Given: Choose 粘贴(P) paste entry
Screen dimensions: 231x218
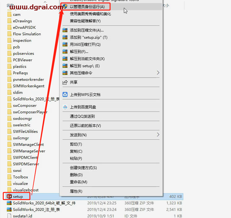Looking at the screenshot, I should point(76,159).
